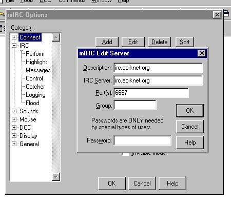Open the Help menu in the menu bar

[x=123, y=1]
